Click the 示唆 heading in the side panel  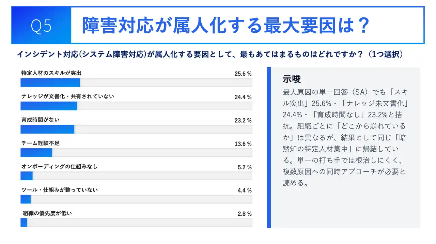pyautogui.click(x=292, y=79)
